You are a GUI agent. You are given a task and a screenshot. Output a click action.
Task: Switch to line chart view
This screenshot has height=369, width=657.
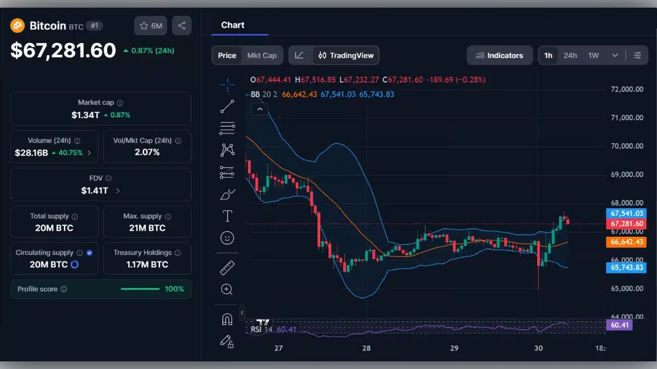(x=300, y=55)
